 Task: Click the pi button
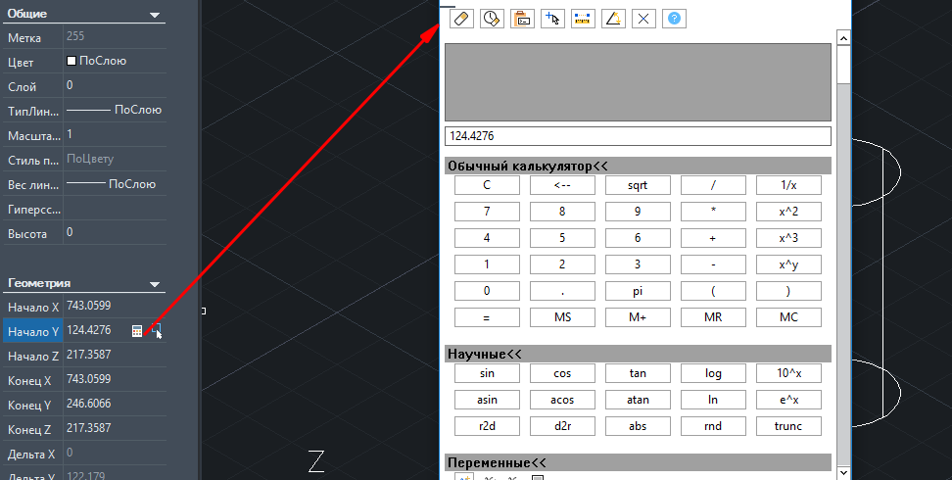(638, 291)
